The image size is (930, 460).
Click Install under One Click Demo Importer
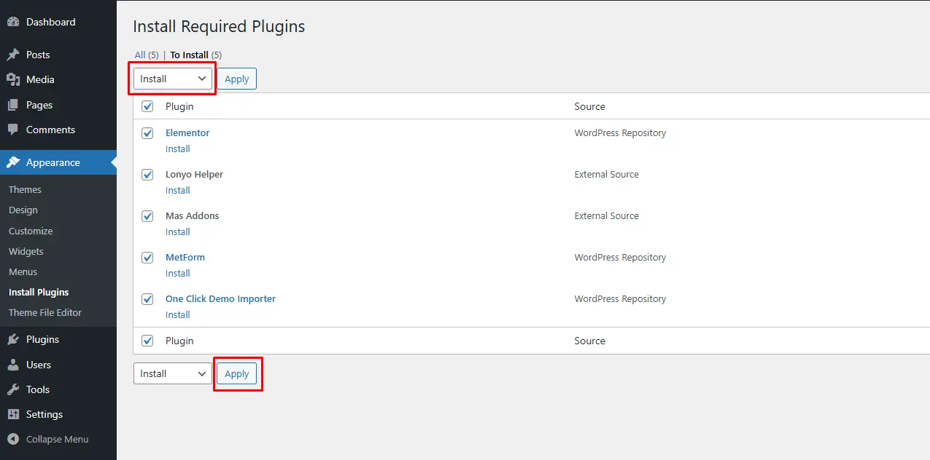click(x=178, y=314)
